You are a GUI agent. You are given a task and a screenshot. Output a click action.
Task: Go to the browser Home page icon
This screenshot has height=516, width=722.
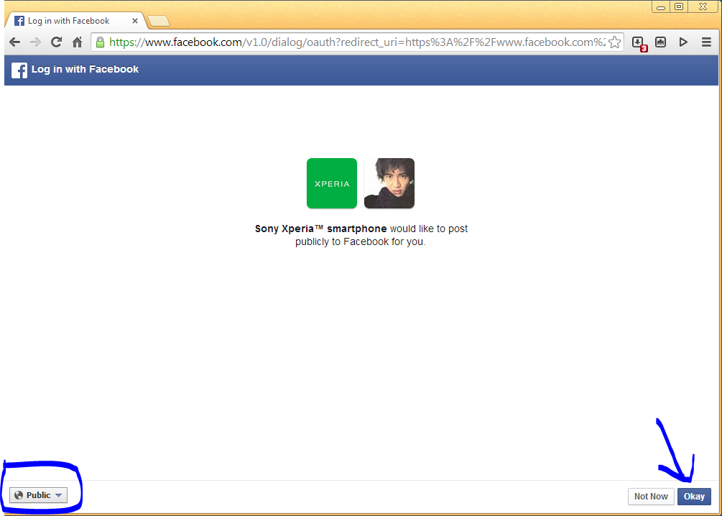[x=78, y=42]
